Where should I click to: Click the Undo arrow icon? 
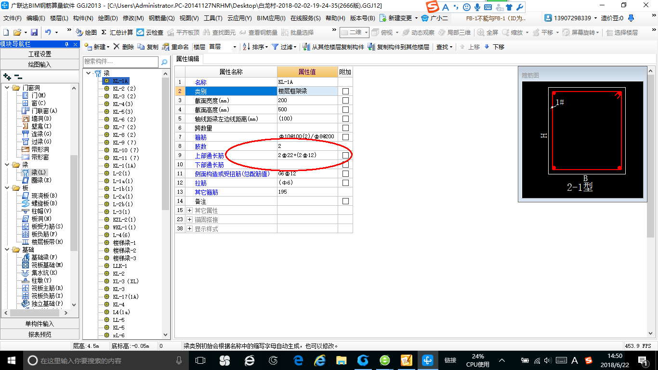coord(48,32)
